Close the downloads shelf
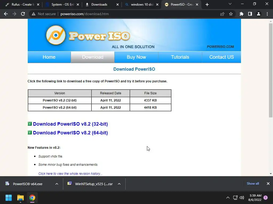The height and width of the screenshot is (204, 273). 268,184
